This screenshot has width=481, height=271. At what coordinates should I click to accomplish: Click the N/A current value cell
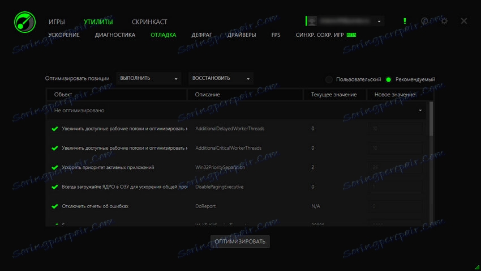[315, 206]
